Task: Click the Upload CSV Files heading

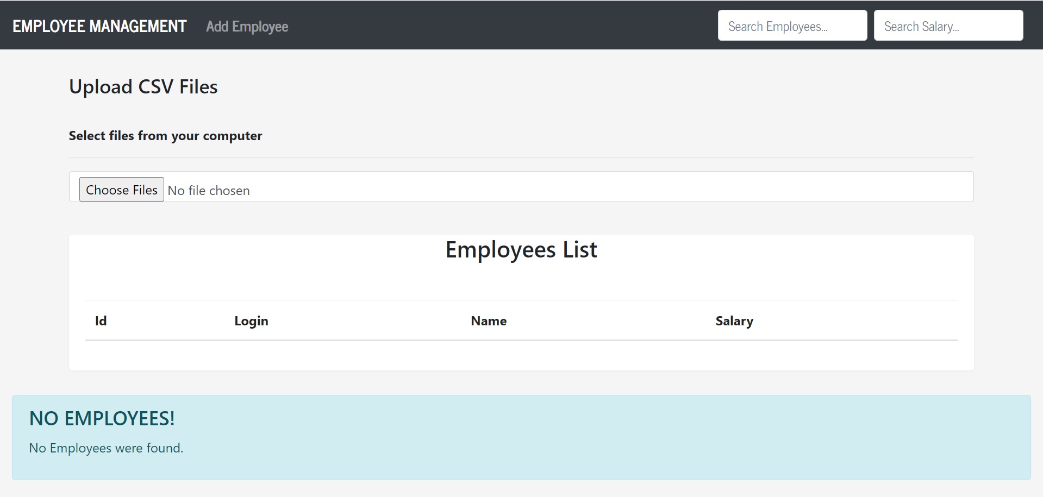Action: pos(143,86)
